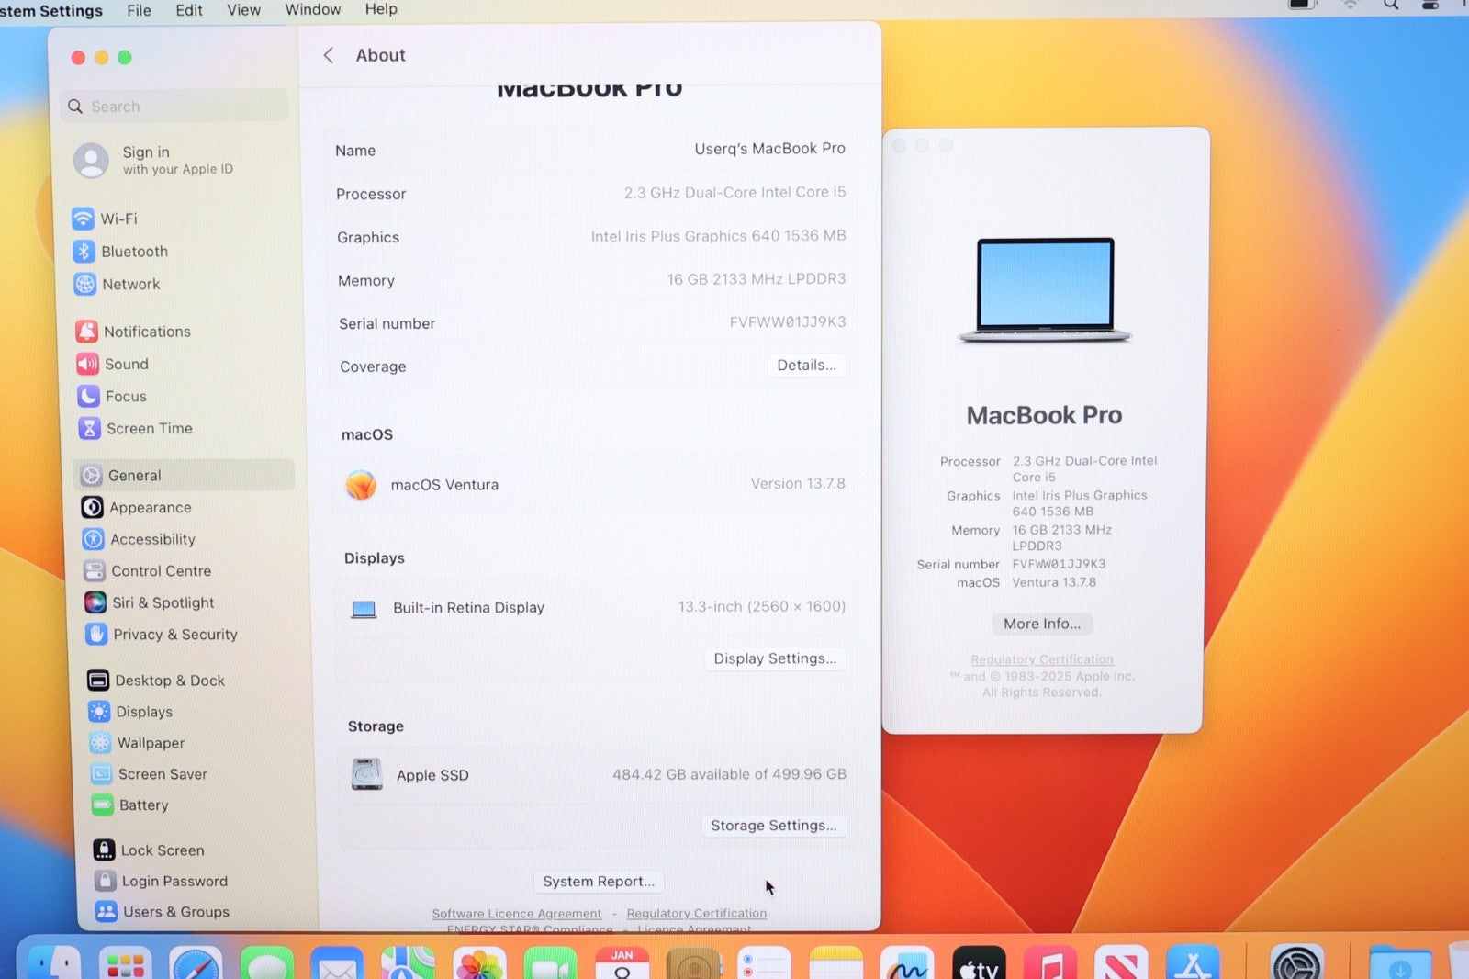Open the View menu
The height and width of the screenshot is (979, 1469).
pos(243,10)
